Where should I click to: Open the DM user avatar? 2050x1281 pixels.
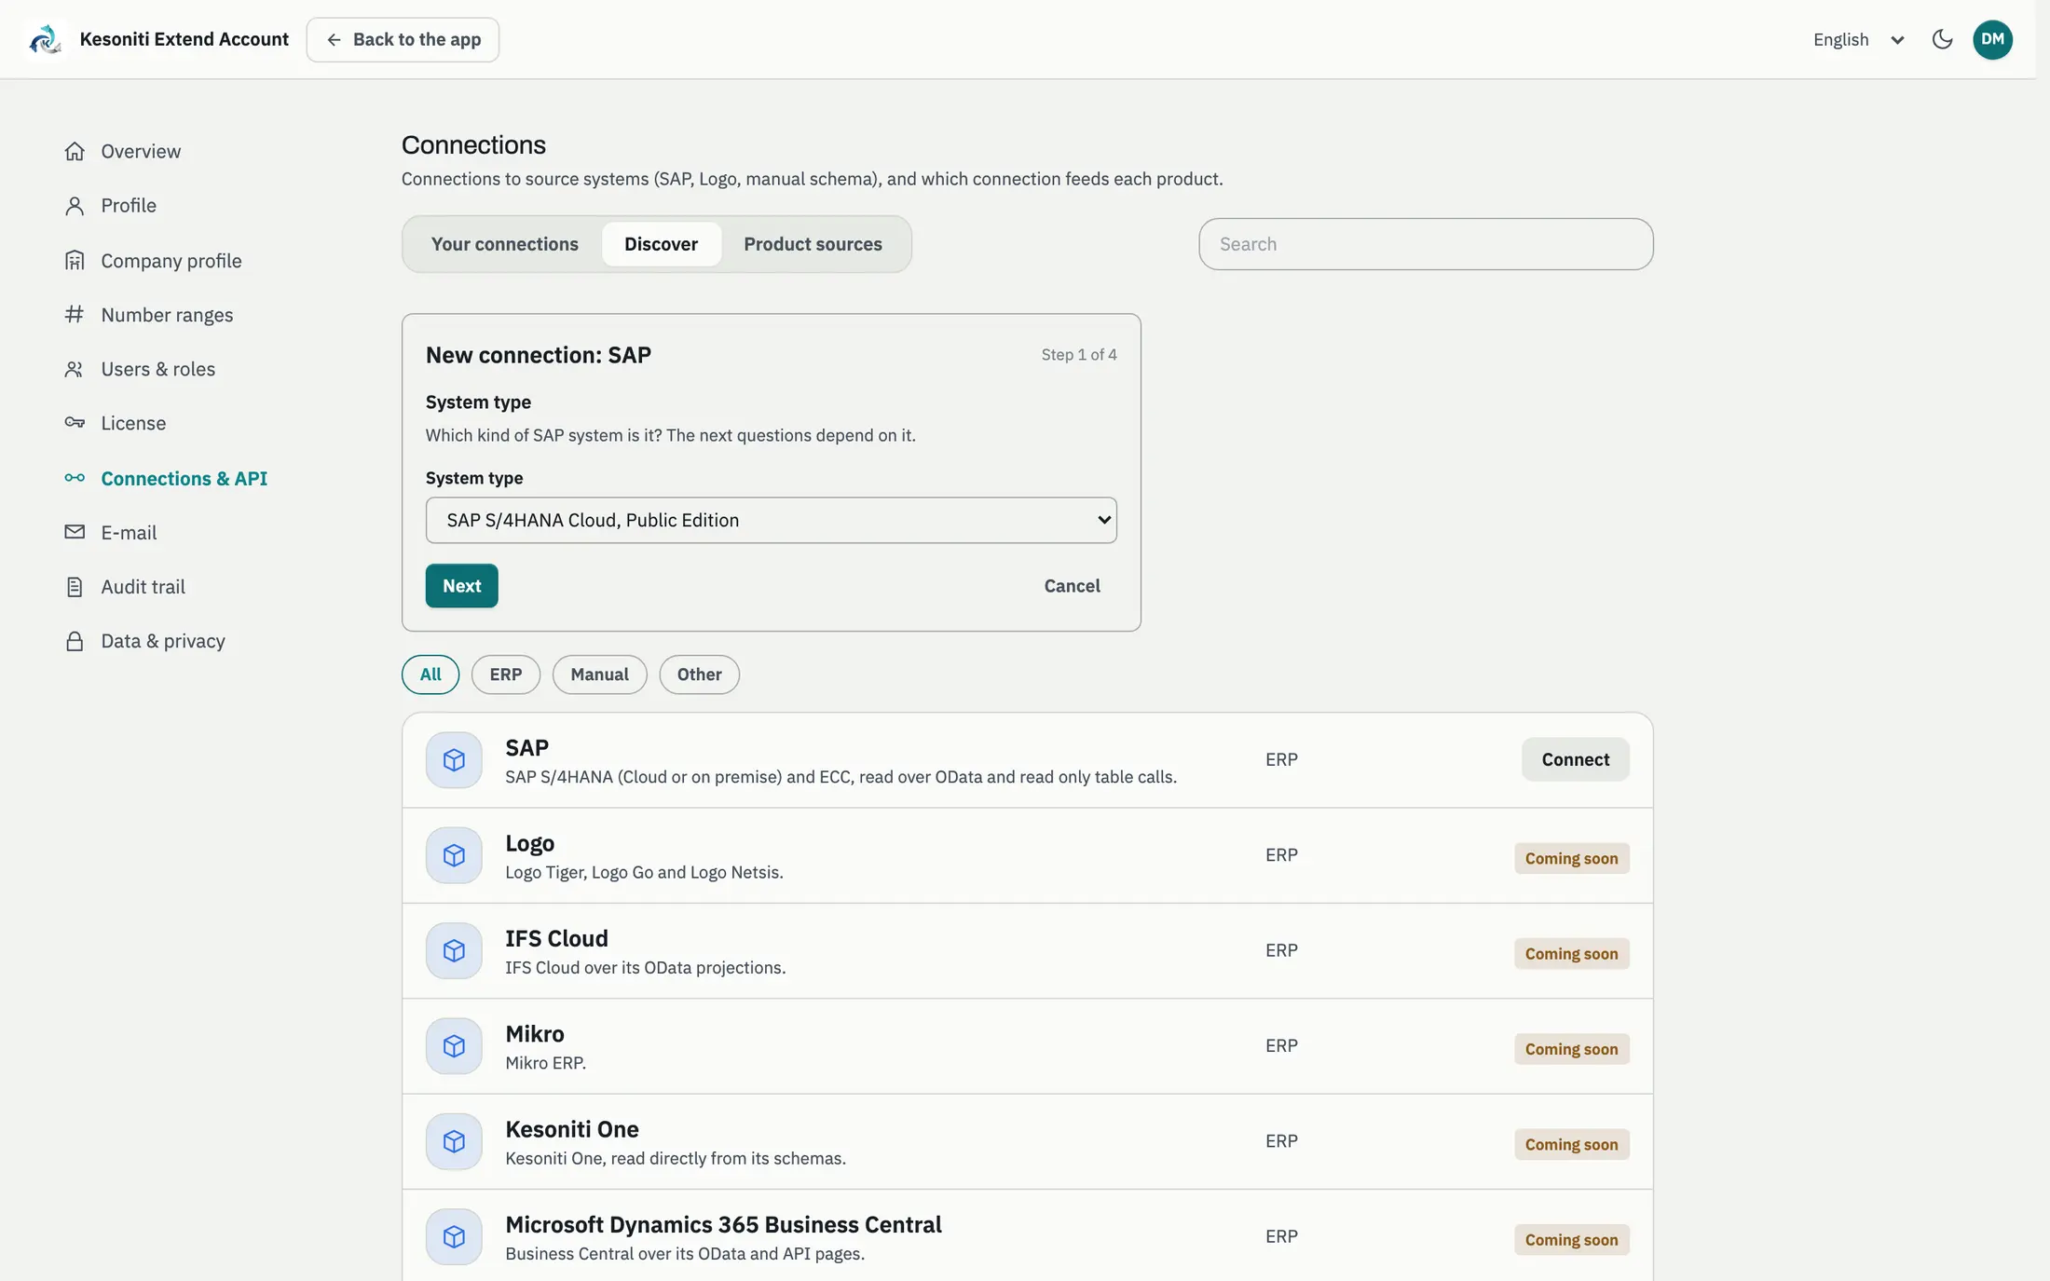1992,39
